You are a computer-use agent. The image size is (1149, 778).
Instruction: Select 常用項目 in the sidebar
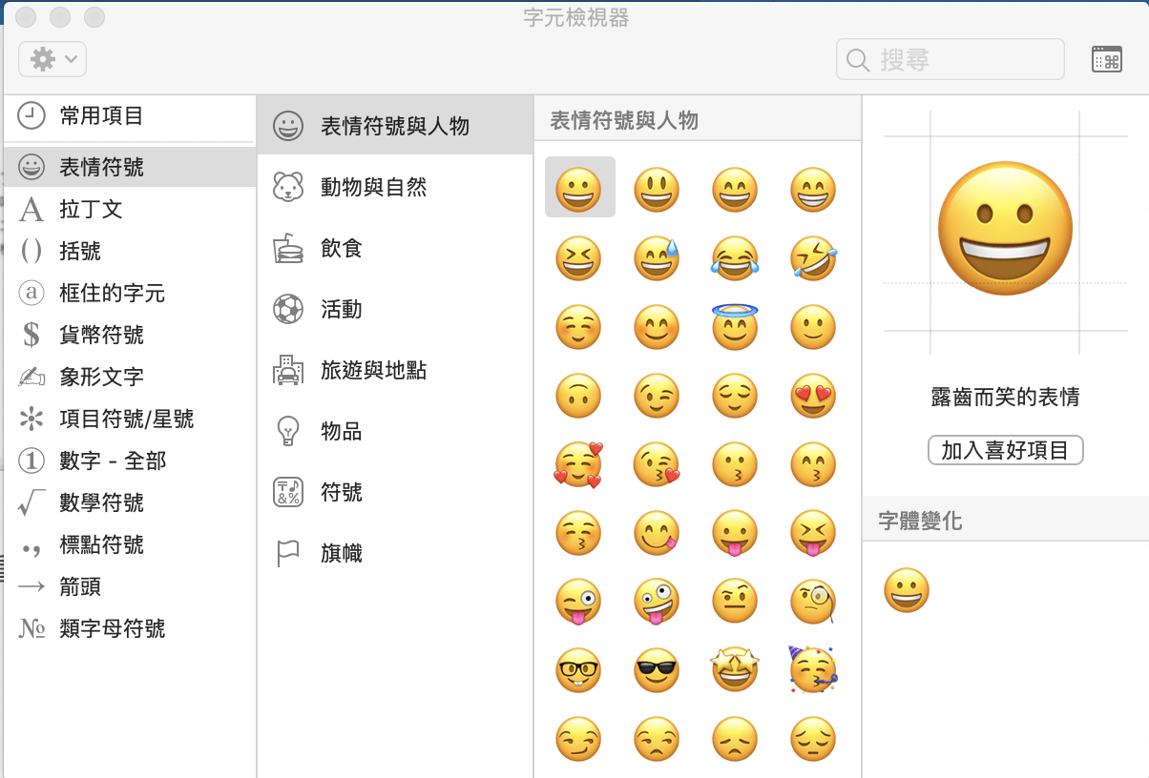click(130, 117)
